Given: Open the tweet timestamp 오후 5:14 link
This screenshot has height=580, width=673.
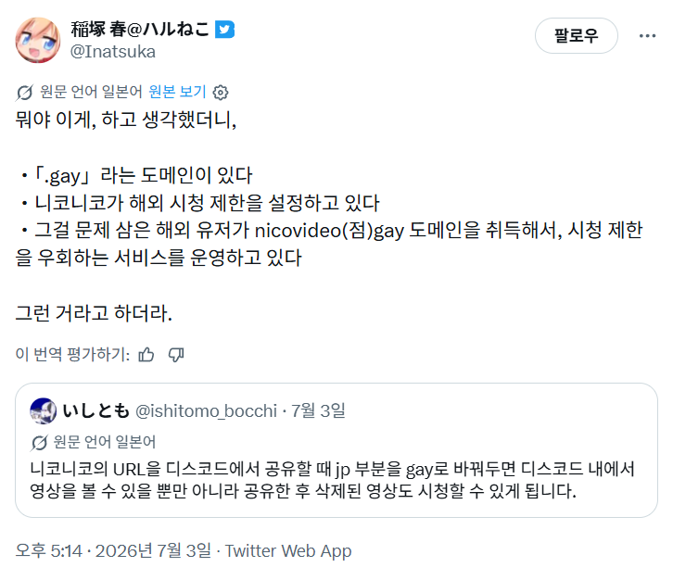Looking at the screenshot, I should [48, 550].
